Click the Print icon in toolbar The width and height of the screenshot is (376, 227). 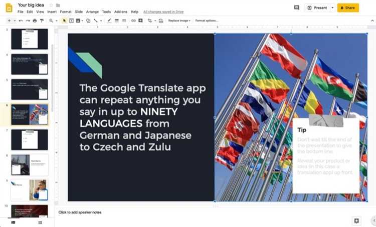pyautogui.click(x=35, y=20)
